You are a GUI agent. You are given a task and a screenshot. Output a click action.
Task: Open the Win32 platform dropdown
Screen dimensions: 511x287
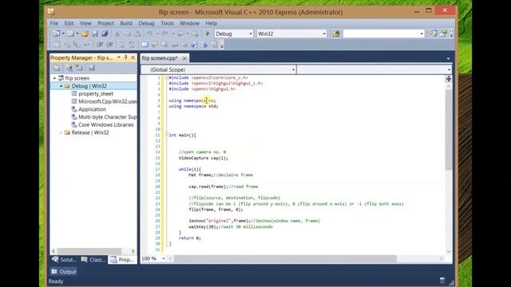[324, 33]
